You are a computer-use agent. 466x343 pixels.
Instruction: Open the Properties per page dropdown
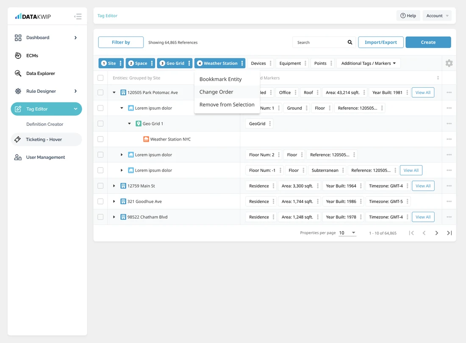pyautogui.click(x=347, y=233)
